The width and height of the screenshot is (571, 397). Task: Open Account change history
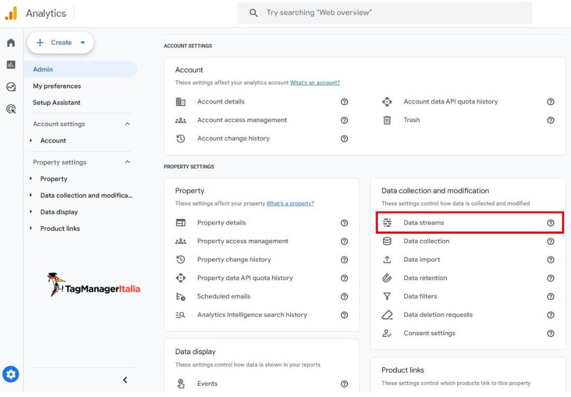coord(233,139)
